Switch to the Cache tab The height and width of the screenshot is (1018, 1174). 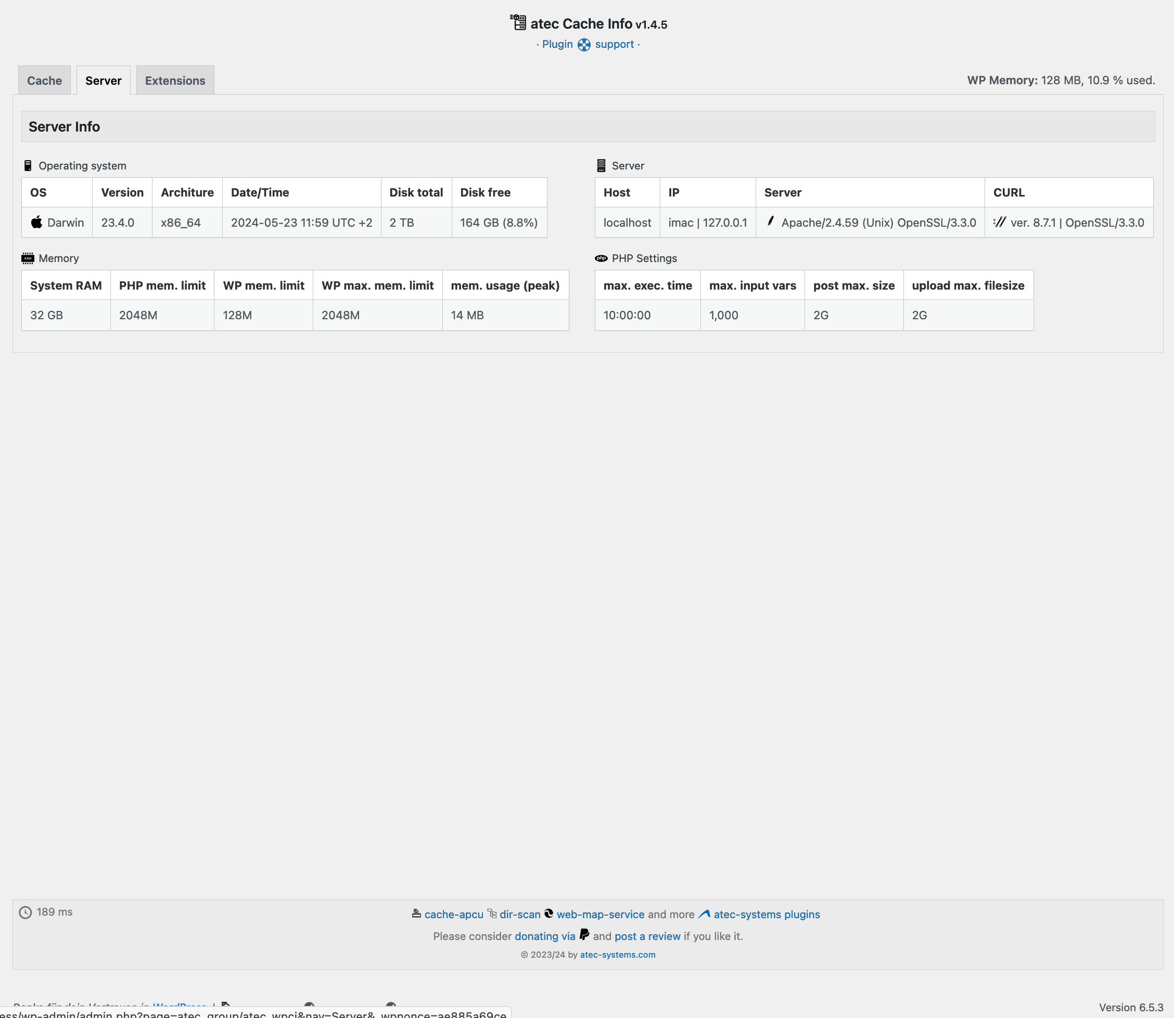[44, 80]
